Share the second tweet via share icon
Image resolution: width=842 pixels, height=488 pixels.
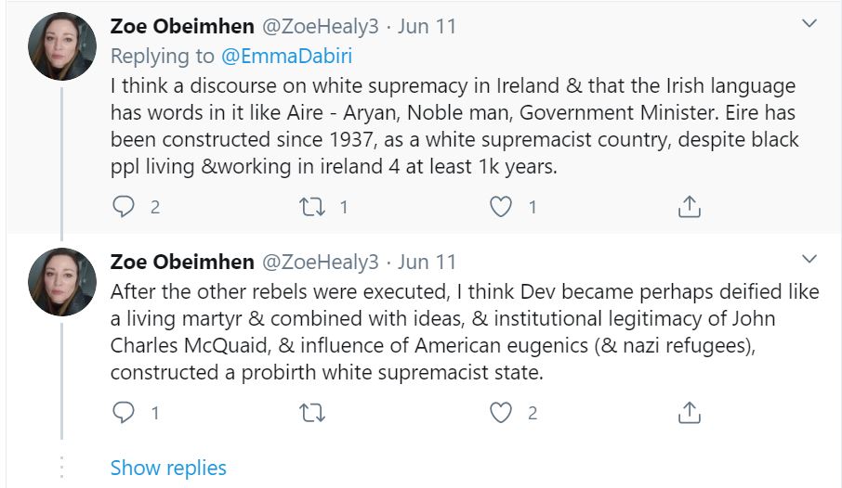click(690, 412)
